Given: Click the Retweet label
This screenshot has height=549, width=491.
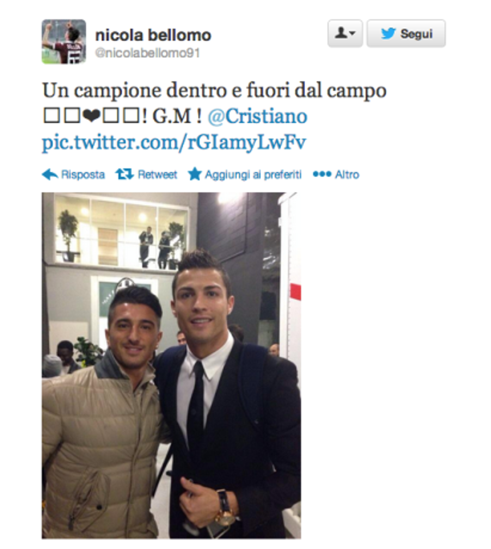Looking at the screenshot, I should pyautogui.click(x=157, y=174).
